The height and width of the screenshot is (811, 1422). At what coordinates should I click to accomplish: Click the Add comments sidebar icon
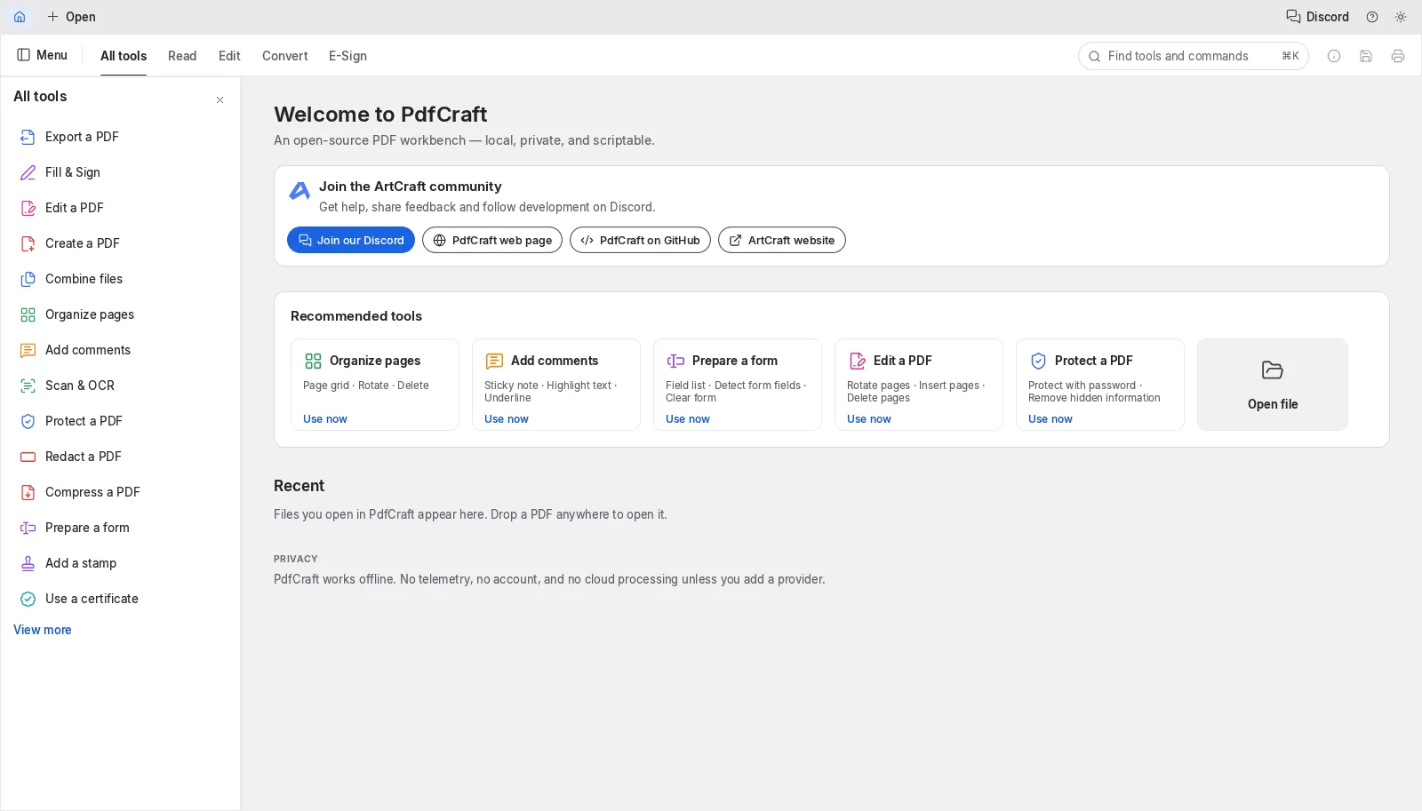click(x=28, y=350)
